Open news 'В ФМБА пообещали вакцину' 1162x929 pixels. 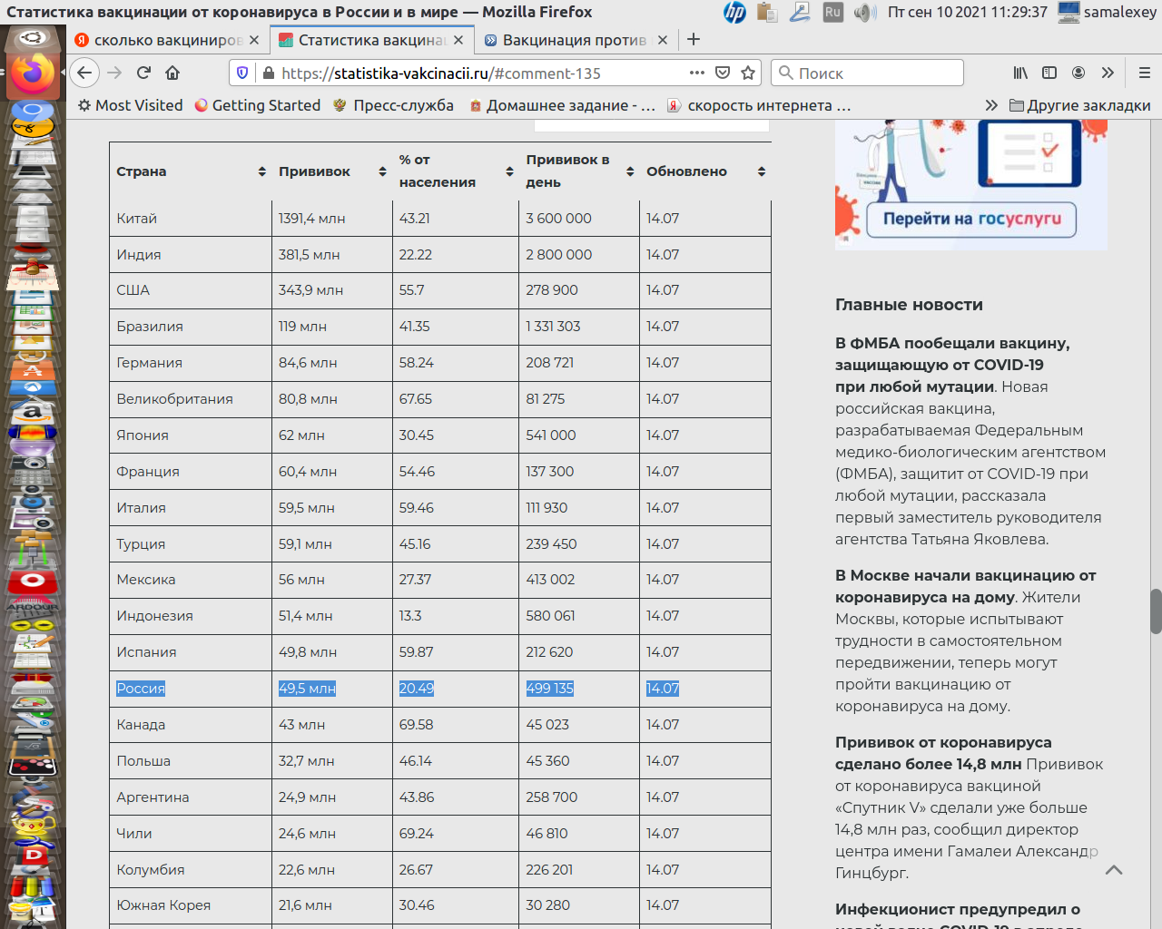(x=952, y=365)
